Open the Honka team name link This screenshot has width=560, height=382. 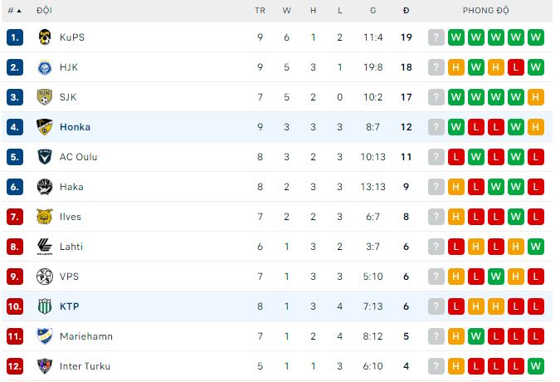[75, 127]
